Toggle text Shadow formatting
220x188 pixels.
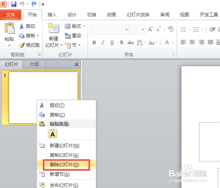(x=121, y=42)
